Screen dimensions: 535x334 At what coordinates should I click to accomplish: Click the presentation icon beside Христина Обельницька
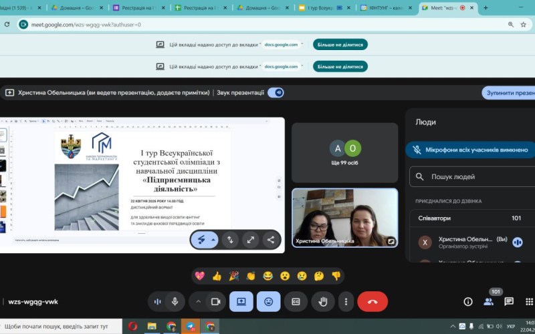(9, 93)
